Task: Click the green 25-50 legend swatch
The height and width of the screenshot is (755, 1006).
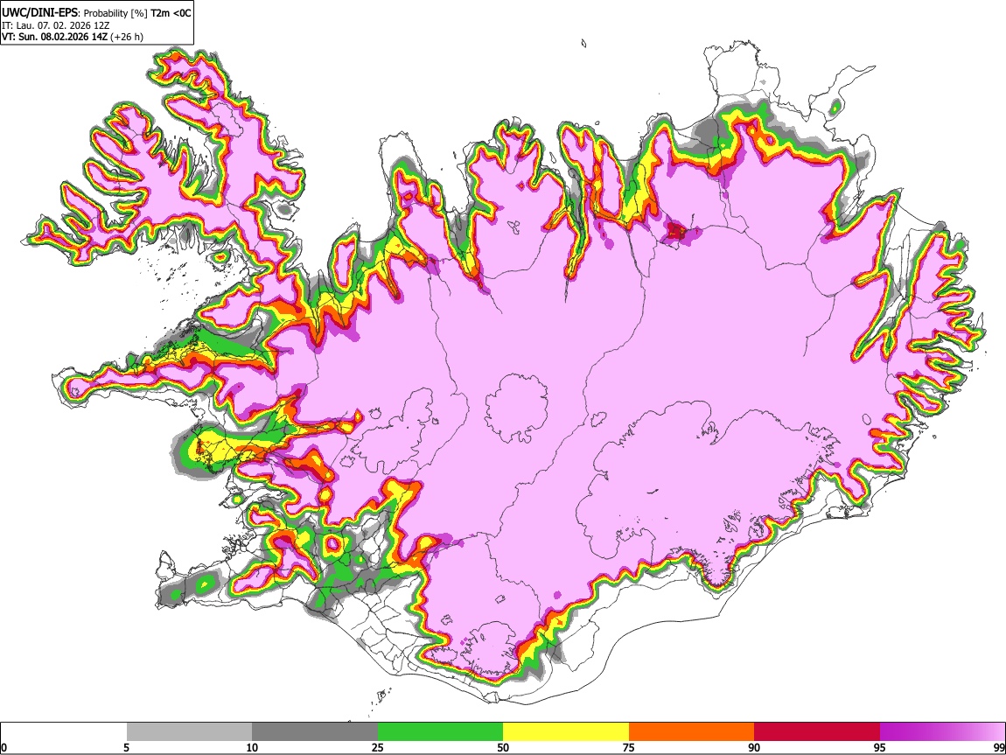Action: [x=440, y=731]
